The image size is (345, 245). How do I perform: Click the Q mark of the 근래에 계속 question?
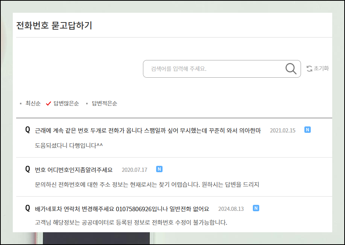click(x=27, y=129)
